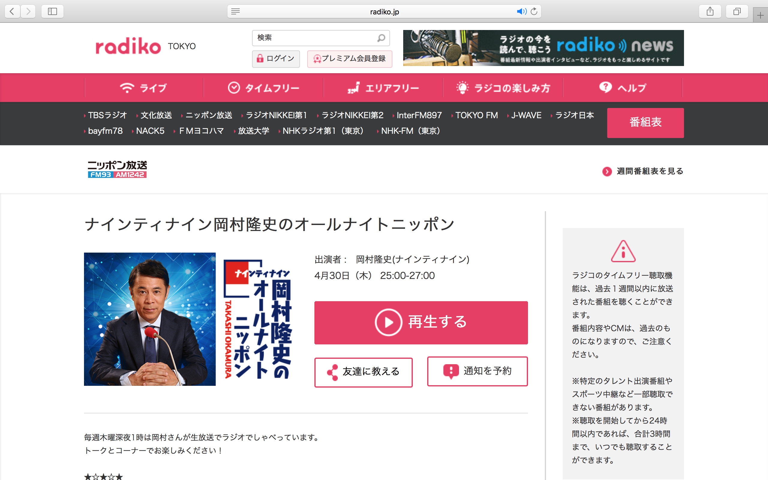Open プレミアム会員登録 registration
The height and width of the screenshot is (480, 768).
point(349,59)
